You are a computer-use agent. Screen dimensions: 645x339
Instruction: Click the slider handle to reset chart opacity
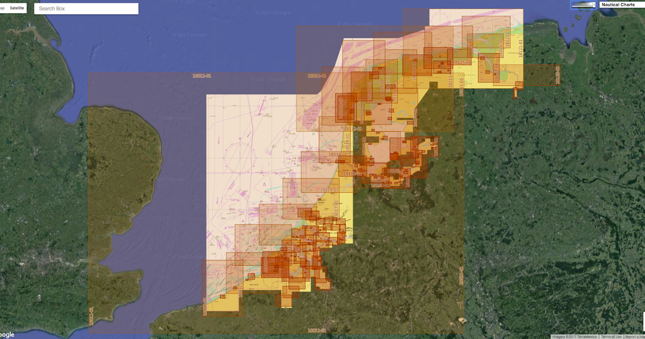point(594,5)
